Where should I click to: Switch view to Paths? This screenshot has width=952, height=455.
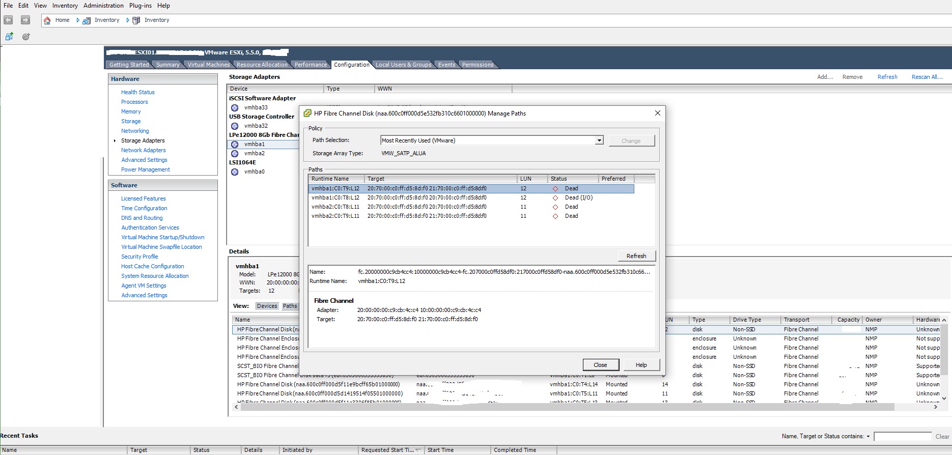[x=290, y=306]
